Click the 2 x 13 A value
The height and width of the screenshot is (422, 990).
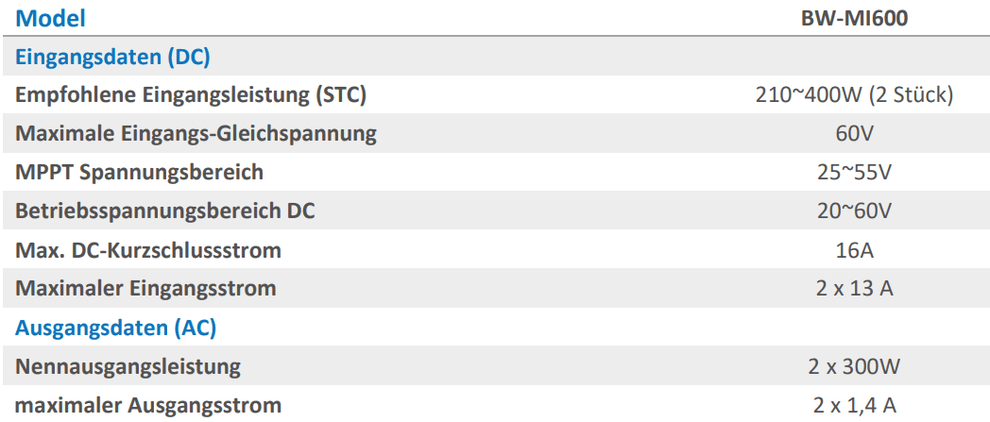point(854,289)
